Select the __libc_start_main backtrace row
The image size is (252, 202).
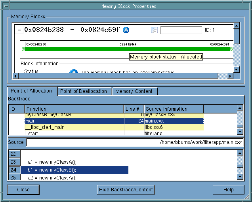45,127
